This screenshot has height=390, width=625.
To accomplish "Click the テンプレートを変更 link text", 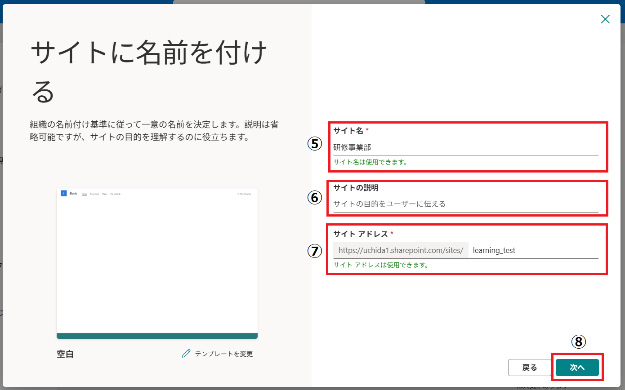I will coord(223,354).
